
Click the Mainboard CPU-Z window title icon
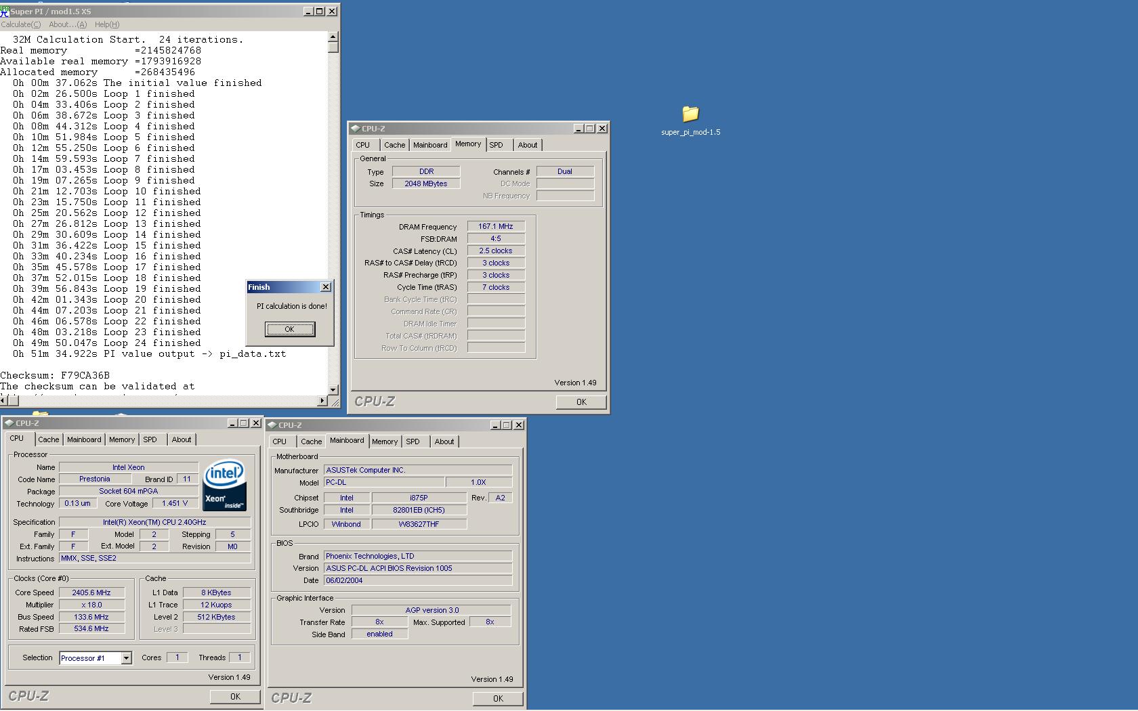[x=272, y=425]
